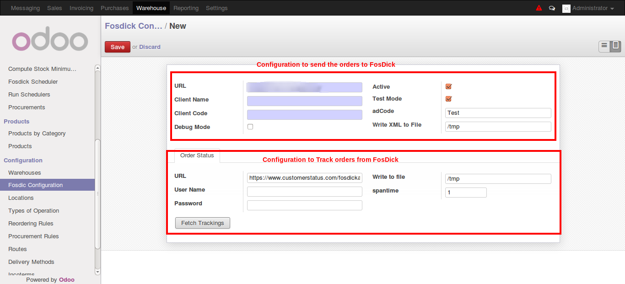Click the Order Status URL field
This screenshot has height=284, width=625.
[x=305, y=178]
